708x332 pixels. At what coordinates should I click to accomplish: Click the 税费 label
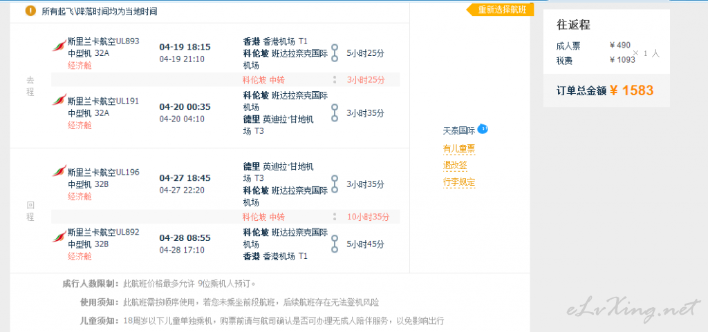click(564, 60)
